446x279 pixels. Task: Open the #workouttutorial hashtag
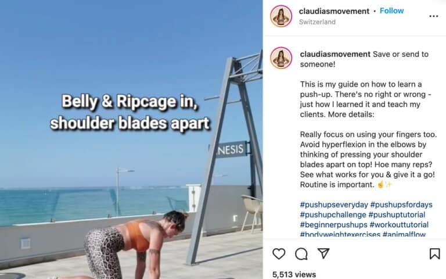399,224
